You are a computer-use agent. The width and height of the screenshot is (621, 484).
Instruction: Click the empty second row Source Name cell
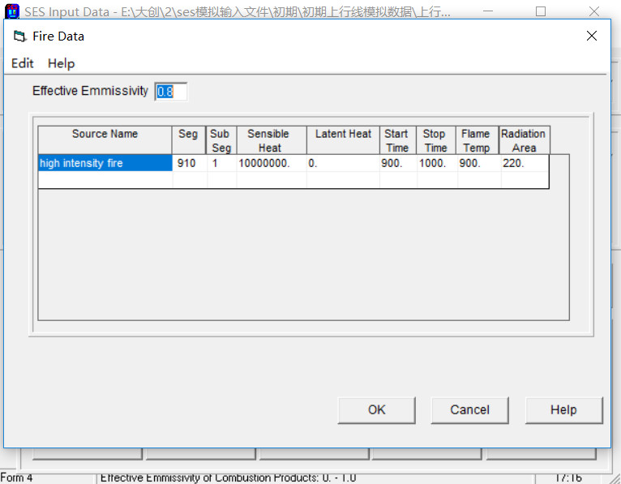105,180
